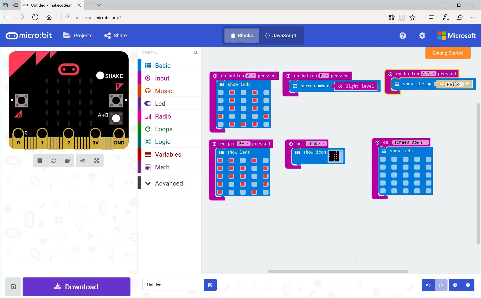
Task: Restart the micro:bit simulator
Action: tap(53, 160)
